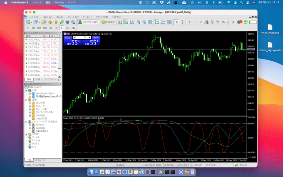Screen dimensions: 283x177
Task: Expand MetaQuotes-Demo account node
Action: (x=30, y=93)
